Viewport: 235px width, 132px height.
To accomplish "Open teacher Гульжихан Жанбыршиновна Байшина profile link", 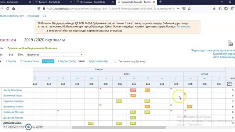I will (32, 48).
